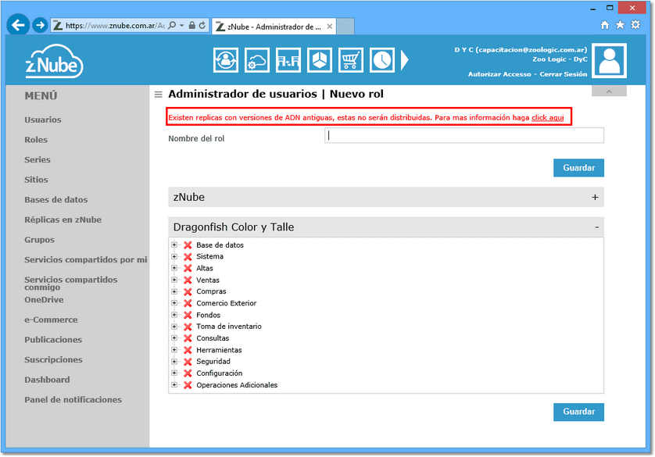The width and height of the screenshot is (655, 457).
Task: Click the Cerrar Sesión link
Action: tap(563, 74)
